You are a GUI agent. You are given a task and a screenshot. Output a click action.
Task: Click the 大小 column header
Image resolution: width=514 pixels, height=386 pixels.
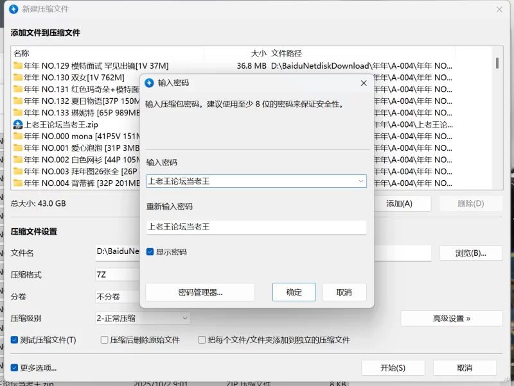click(258, 53)
